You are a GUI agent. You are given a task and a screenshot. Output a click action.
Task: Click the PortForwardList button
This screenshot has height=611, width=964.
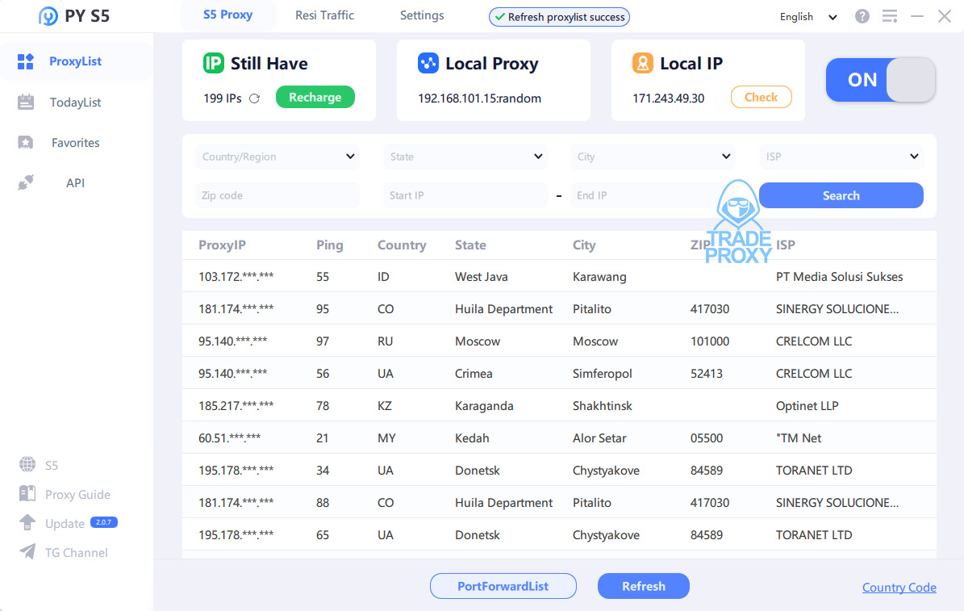tap(503, 587)
